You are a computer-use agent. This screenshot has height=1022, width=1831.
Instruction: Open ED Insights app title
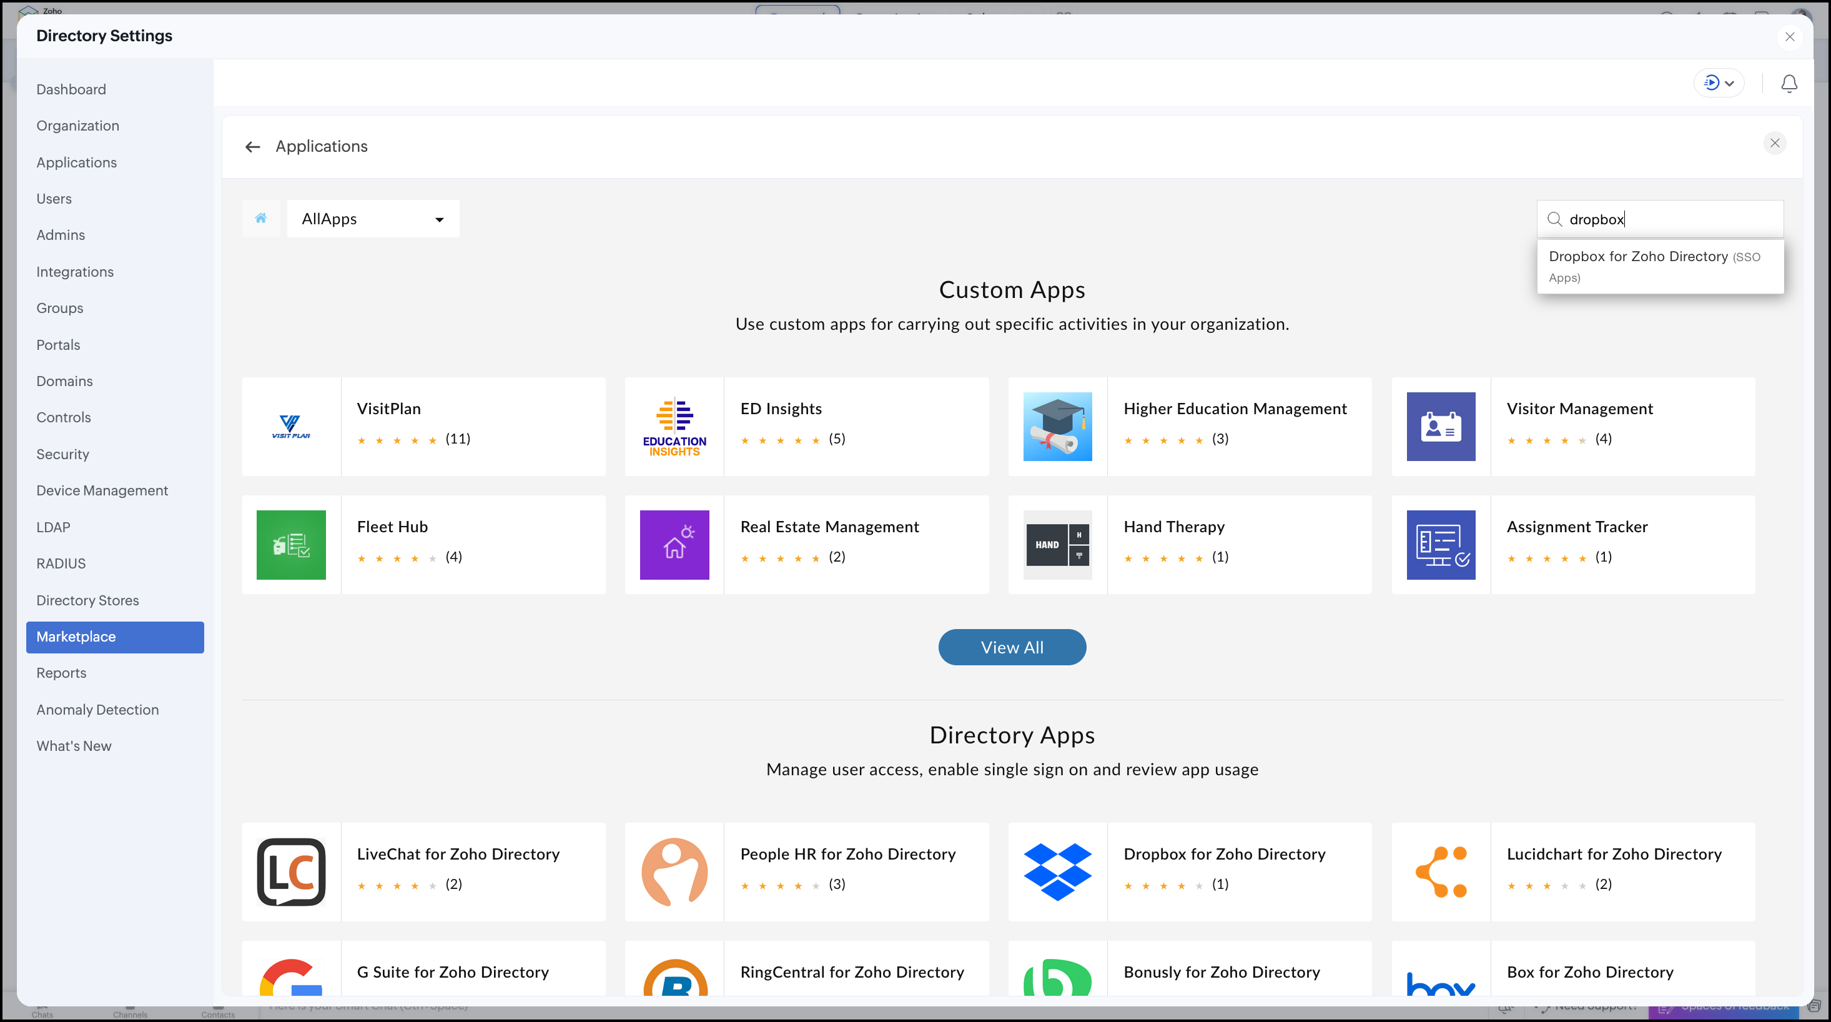(781, 409)
